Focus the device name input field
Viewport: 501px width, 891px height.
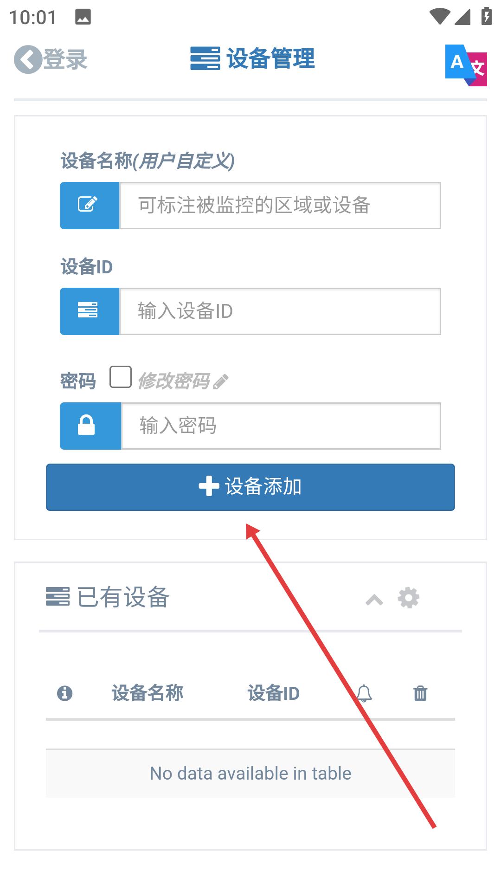280,206
